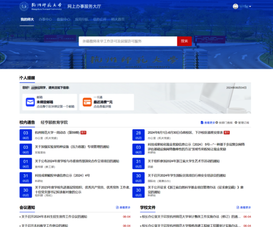Click the 学校文件 section heading

coord(147,207)
